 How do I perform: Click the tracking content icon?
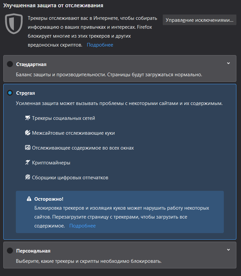pyautogui.click(x=28, y=148)
